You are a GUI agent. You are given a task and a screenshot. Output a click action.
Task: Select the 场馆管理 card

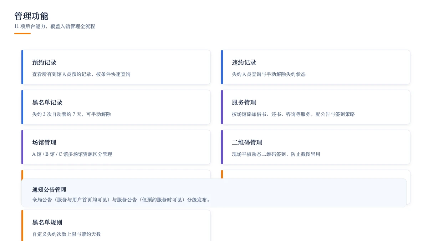click(x=116, y=147)
